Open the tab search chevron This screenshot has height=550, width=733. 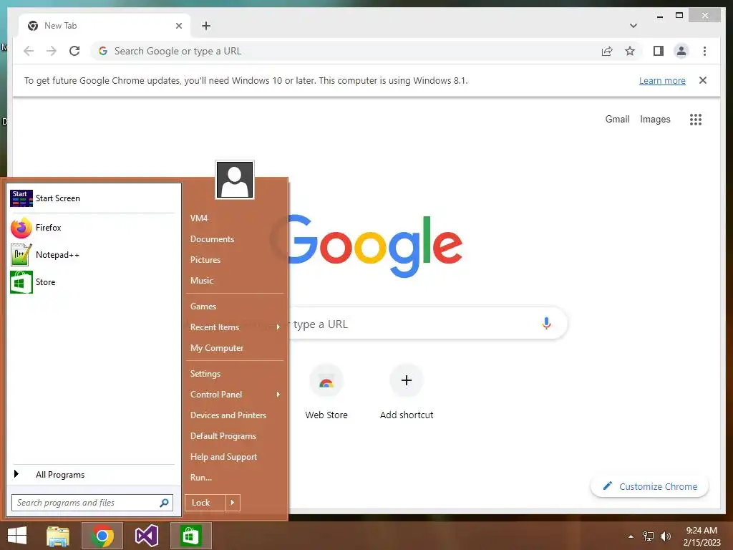click(633, 26)
